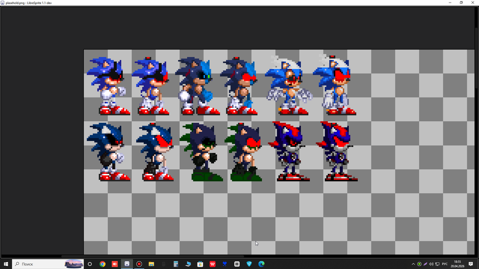Expand hidden system tray icons chevron

point(414,264)
